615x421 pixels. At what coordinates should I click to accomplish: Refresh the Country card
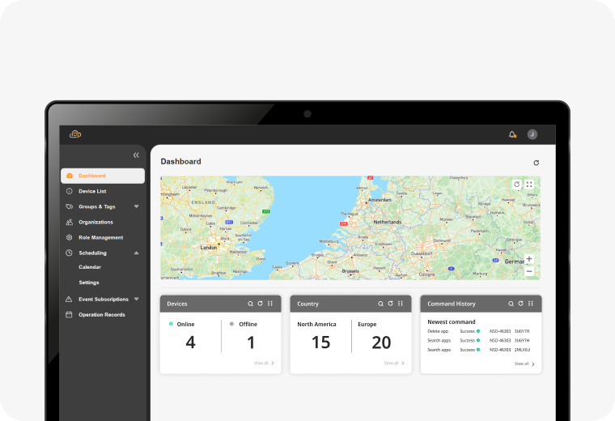click(390, 304)
